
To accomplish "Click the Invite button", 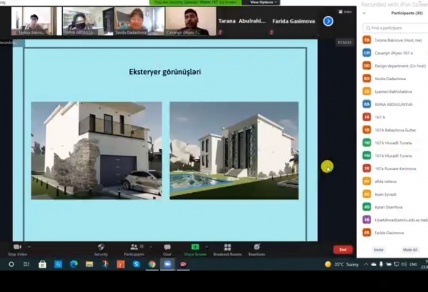I will [x=378, y=250].
